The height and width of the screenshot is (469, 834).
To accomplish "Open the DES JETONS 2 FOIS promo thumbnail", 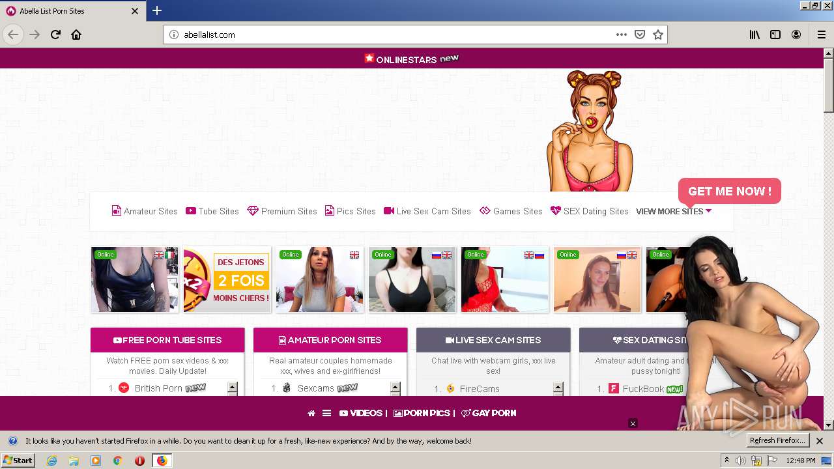I will coord(227,279).
